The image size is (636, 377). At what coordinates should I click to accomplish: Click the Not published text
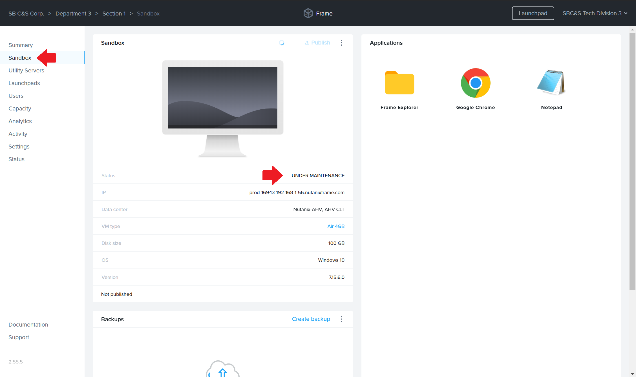click(x=117, y=294)
